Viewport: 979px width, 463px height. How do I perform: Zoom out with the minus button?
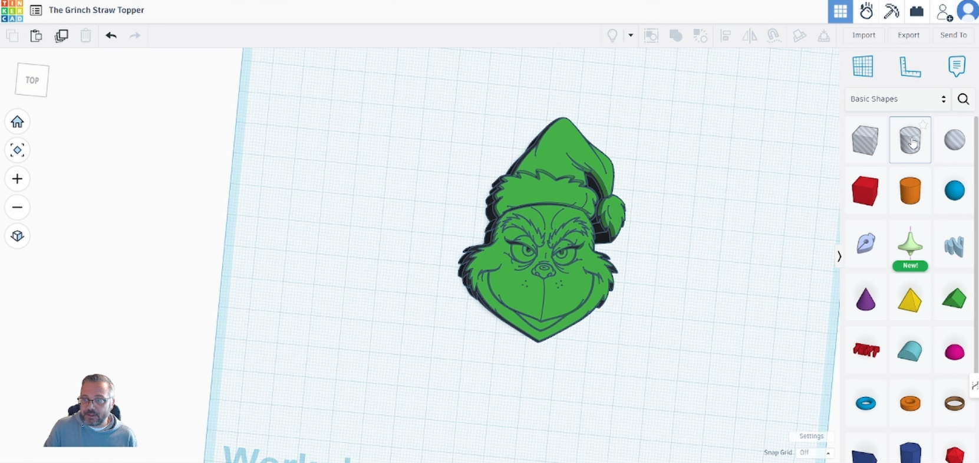17,208
